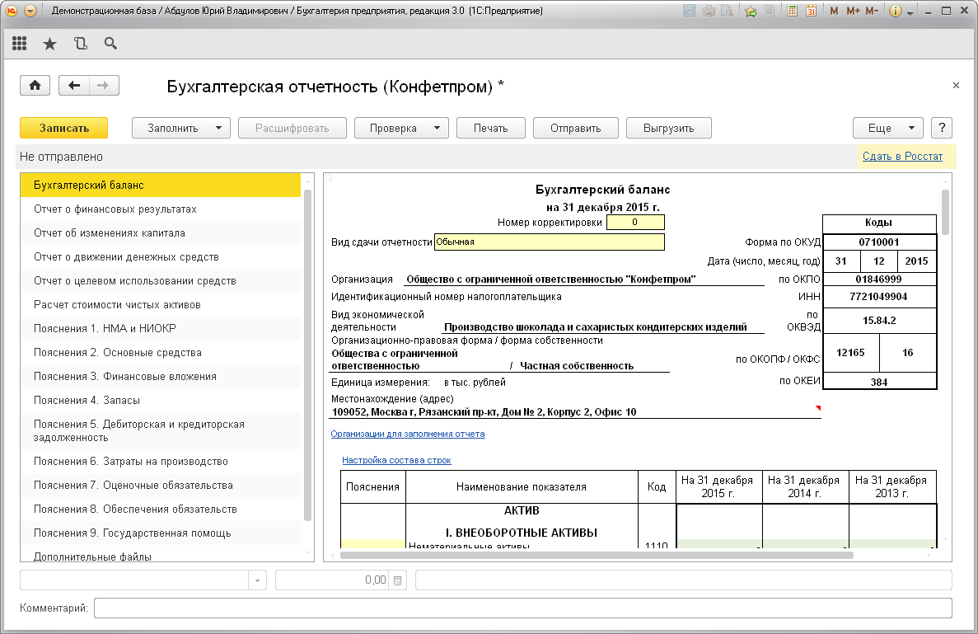Navigate back with the left arrow

[x=74, y=86]
